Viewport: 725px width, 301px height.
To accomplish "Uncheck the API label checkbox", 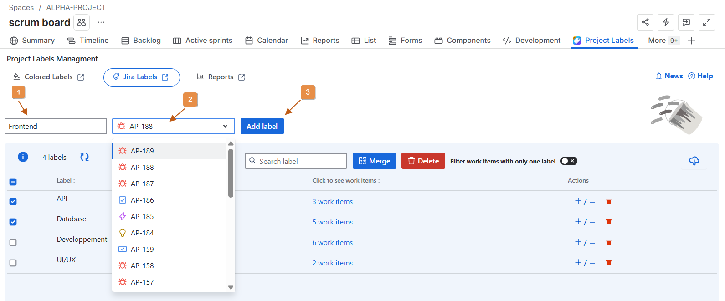I will point(13,201).
